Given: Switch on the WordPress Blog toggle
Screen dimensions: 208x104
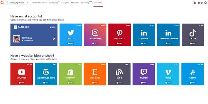Looking at the screenshot, I should pyautogui.click(x=46, y=83).
